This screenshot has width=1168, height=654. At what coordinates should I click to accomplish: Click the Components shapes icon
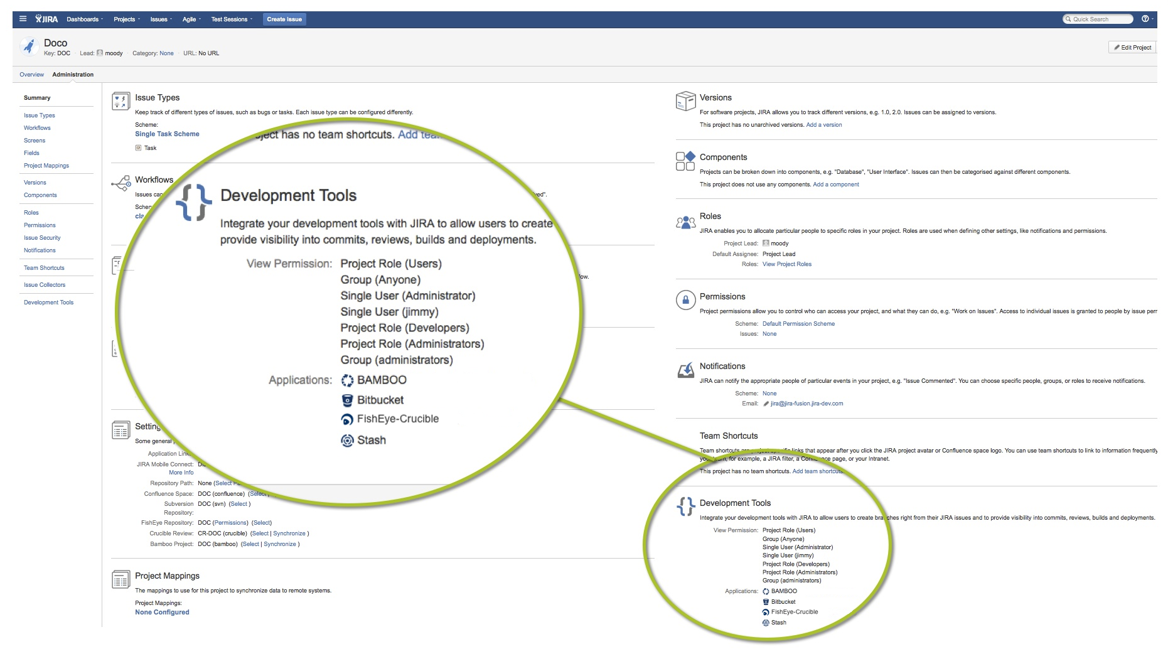[x=685, y=161]
